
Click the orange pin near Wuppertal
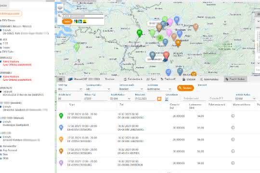pos(178,43)
